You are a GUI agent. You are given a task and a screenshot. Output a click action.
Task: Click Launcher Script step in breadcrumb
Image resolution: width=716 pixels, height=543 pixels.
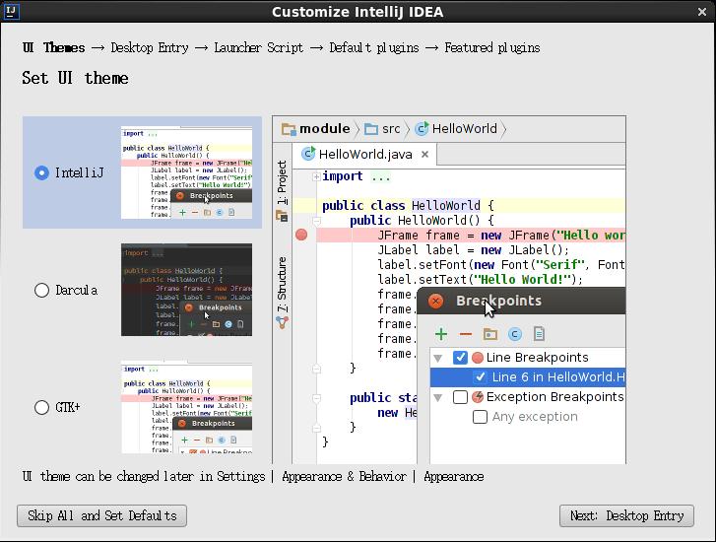tap(258, 47)
